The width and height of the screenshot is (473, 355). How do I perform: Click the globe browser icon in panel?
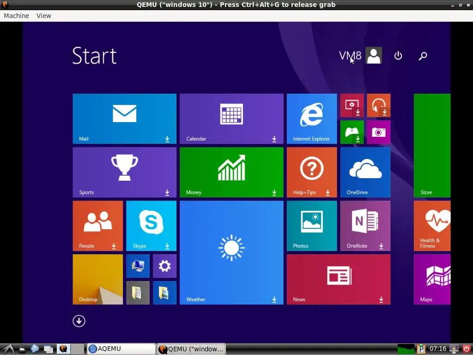coord(34,349)
